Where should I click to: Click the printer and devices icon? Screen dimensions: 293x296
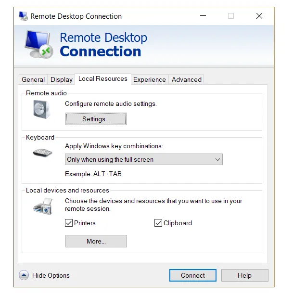(43, 206)
